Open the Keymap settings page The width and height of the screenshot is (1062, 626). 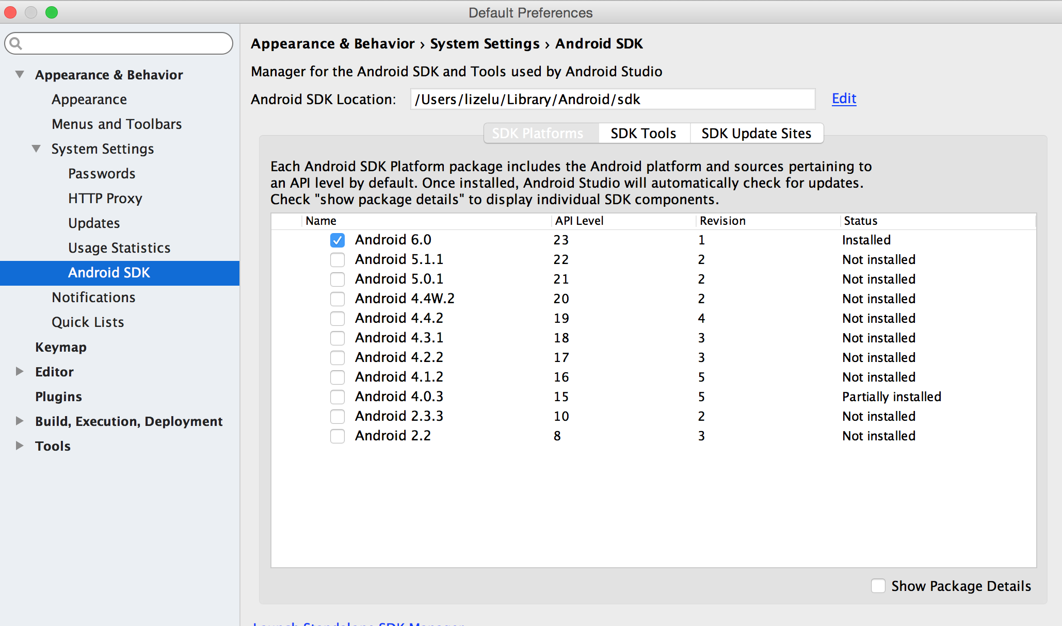(60, 347)
